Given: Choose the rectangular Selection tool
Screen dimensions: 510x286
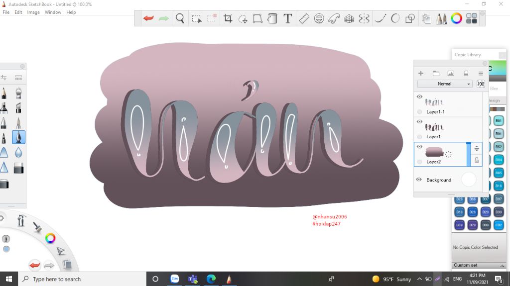Looking at the screenshot, I should (x=196, y=18).
